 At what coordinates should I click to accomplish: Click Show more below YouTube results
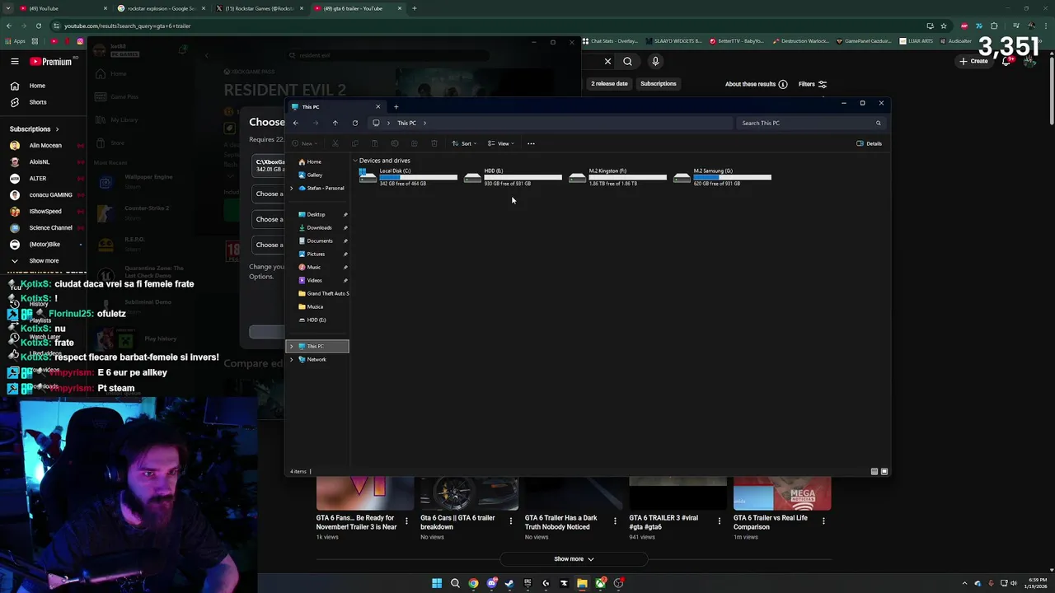(x=574, y=558)
